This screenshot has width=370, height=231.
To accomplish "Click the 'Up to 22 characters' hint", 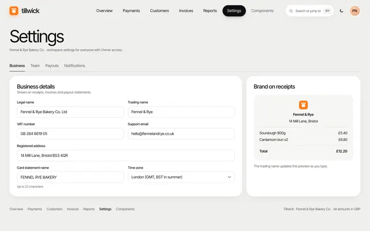I will 30,187.
